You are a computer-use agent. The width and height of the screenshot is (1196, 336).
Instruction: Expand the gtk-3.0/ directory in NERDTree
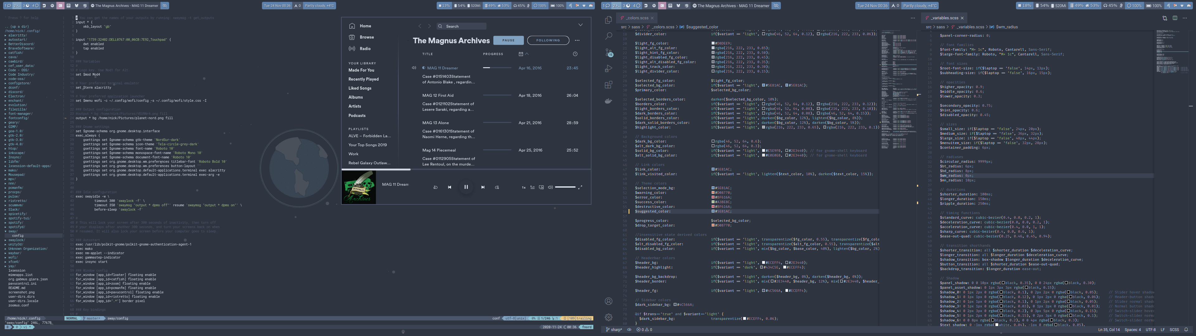(15, 140)
